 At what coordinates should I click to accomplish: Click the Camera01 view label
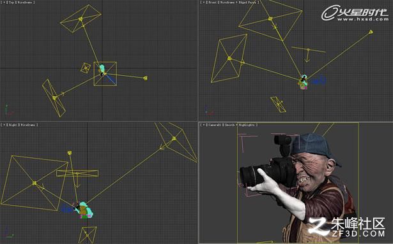coord(215,124)
